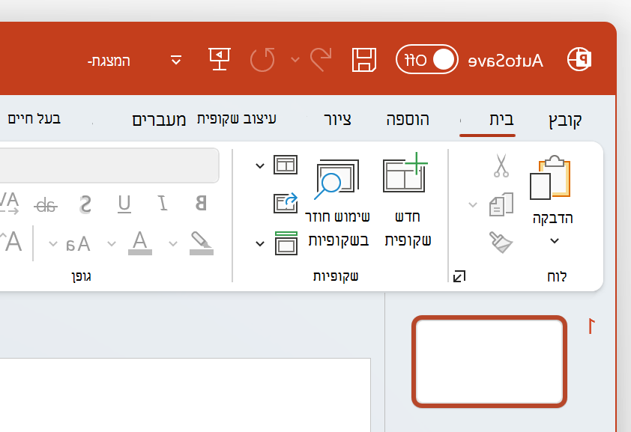The width and height of the screenshot is (631, 432).
Task: Click the PowerPoint app icon
Action: (x=579, y=59)
